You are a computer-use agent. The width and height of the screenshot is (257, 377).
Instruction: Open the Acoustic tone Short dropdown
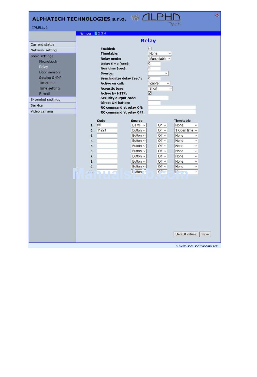click(x=160, y=89)
